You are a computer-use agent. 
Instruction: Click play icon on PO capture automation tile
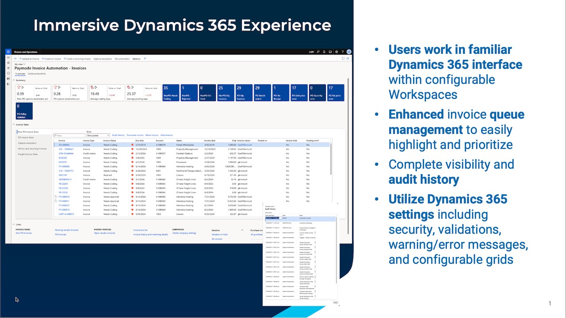(59, 87)
